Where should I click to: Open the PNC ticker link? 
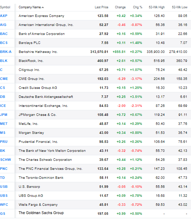[4, 169]
